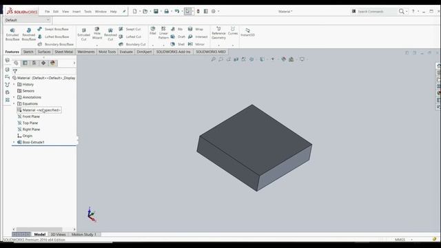This screenshot has width=441, height=248.
Task: Use the Shell feature
Action: pyautogui.click(x=178, y=44)
